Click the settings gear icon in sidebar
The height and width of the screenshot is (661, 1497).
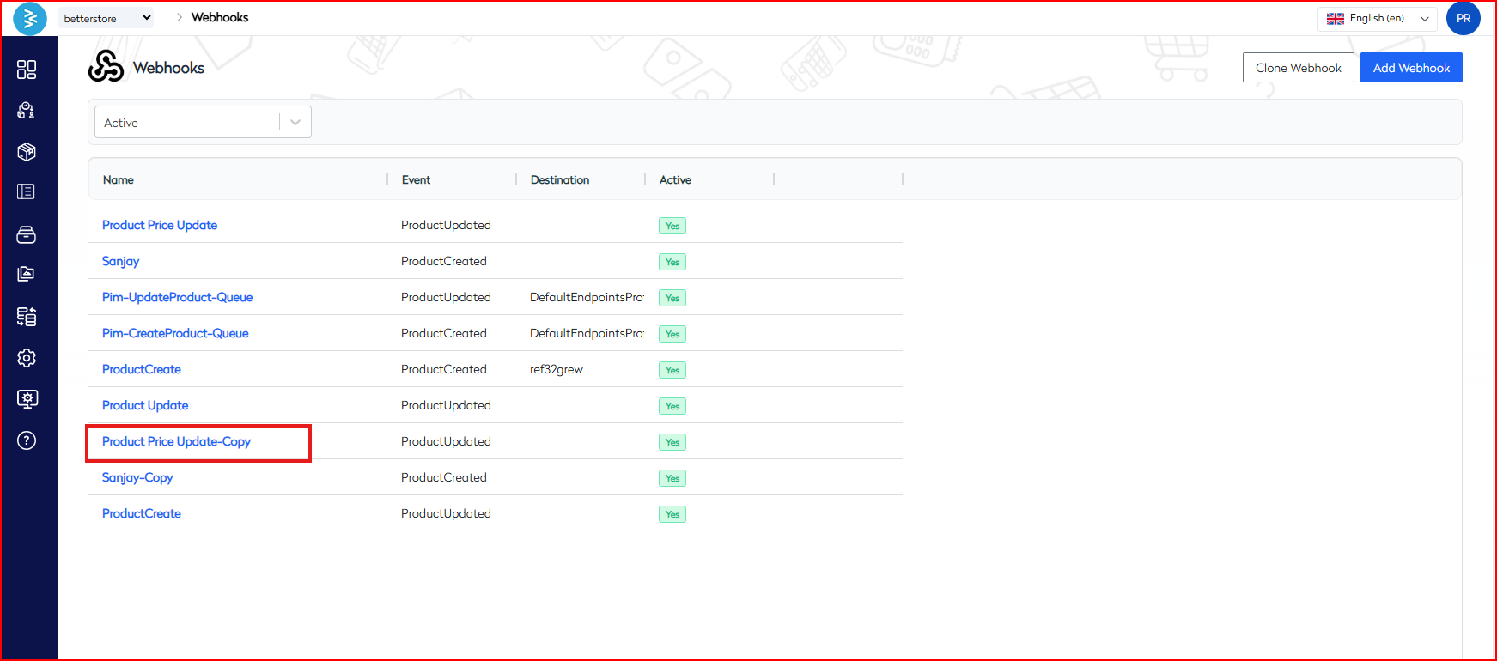click(x=27, y=358)
